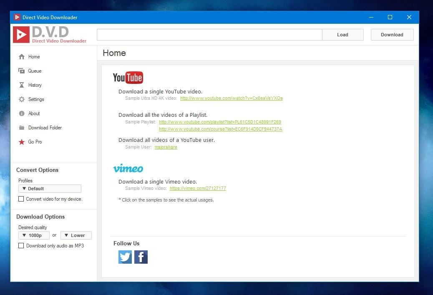This screenshot has height=295, width=433.
Task: Open the Twitter follow icon
Action: pos(125,257)
